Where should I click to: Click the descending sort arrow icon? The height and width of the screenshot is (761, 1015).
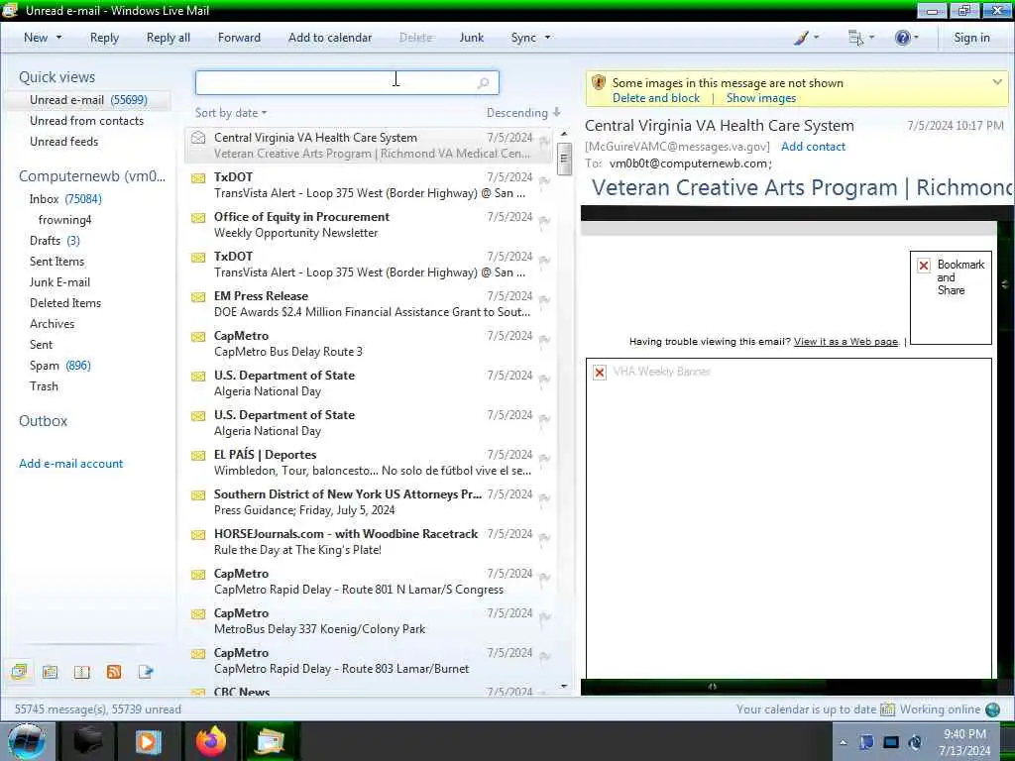click(557, 112)
